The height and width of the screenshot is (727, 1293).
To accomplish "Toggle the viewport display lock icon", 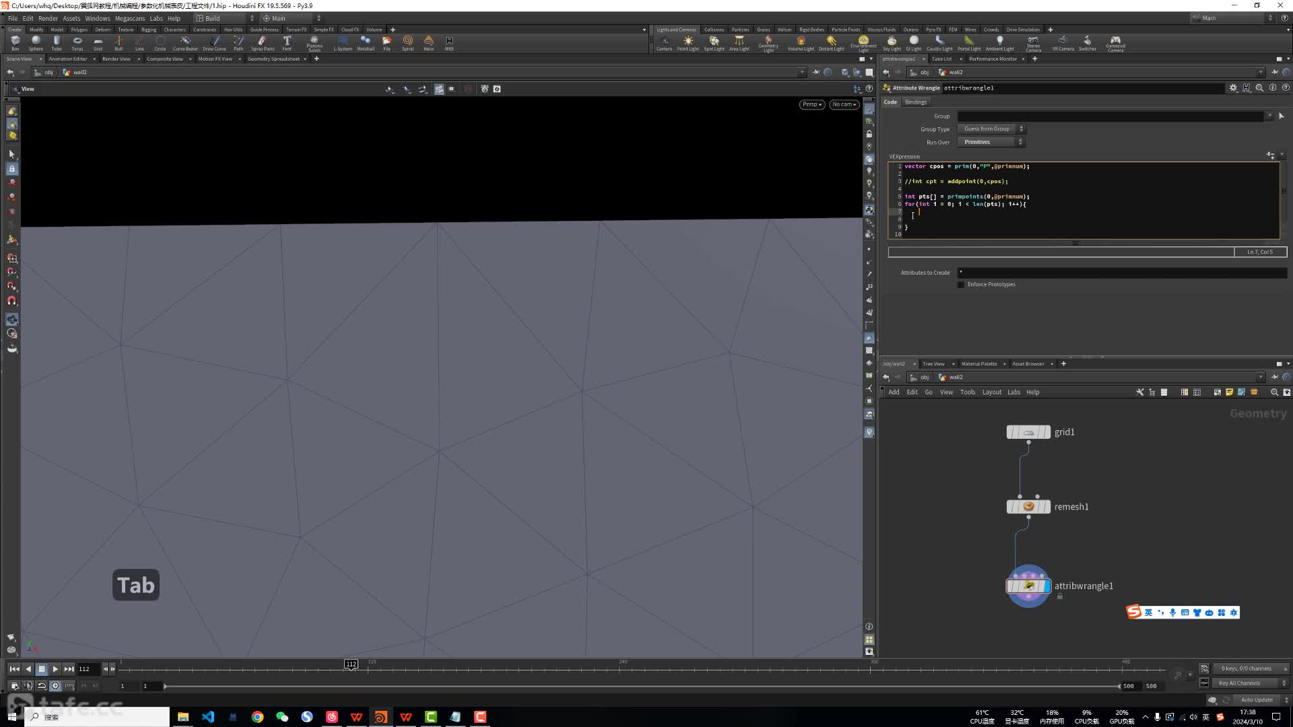I will coord(869,134).
